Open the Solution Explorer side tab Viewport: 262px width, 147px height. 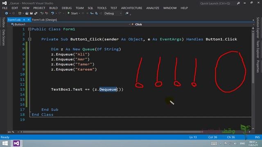(x=258, y=27)
